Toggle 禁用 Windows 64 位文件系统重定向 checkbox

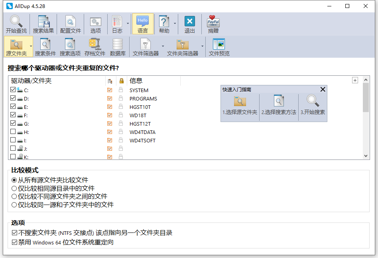pyautogui.click(x=14, y=242)
